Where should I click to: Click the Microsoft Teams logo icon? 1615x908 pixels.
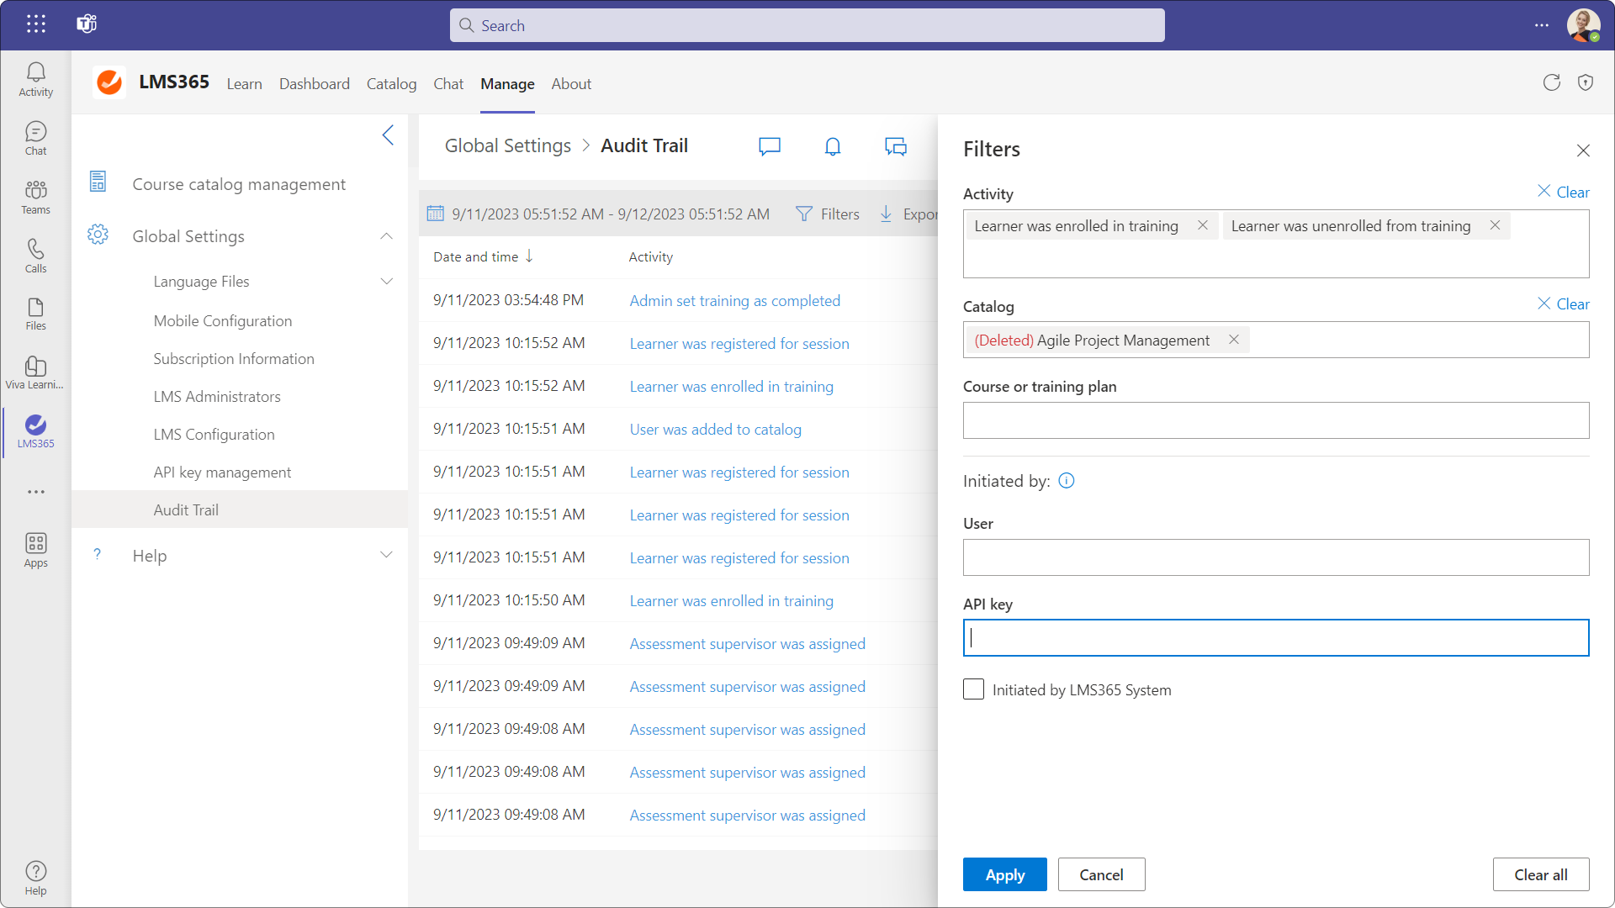[87, 24]
